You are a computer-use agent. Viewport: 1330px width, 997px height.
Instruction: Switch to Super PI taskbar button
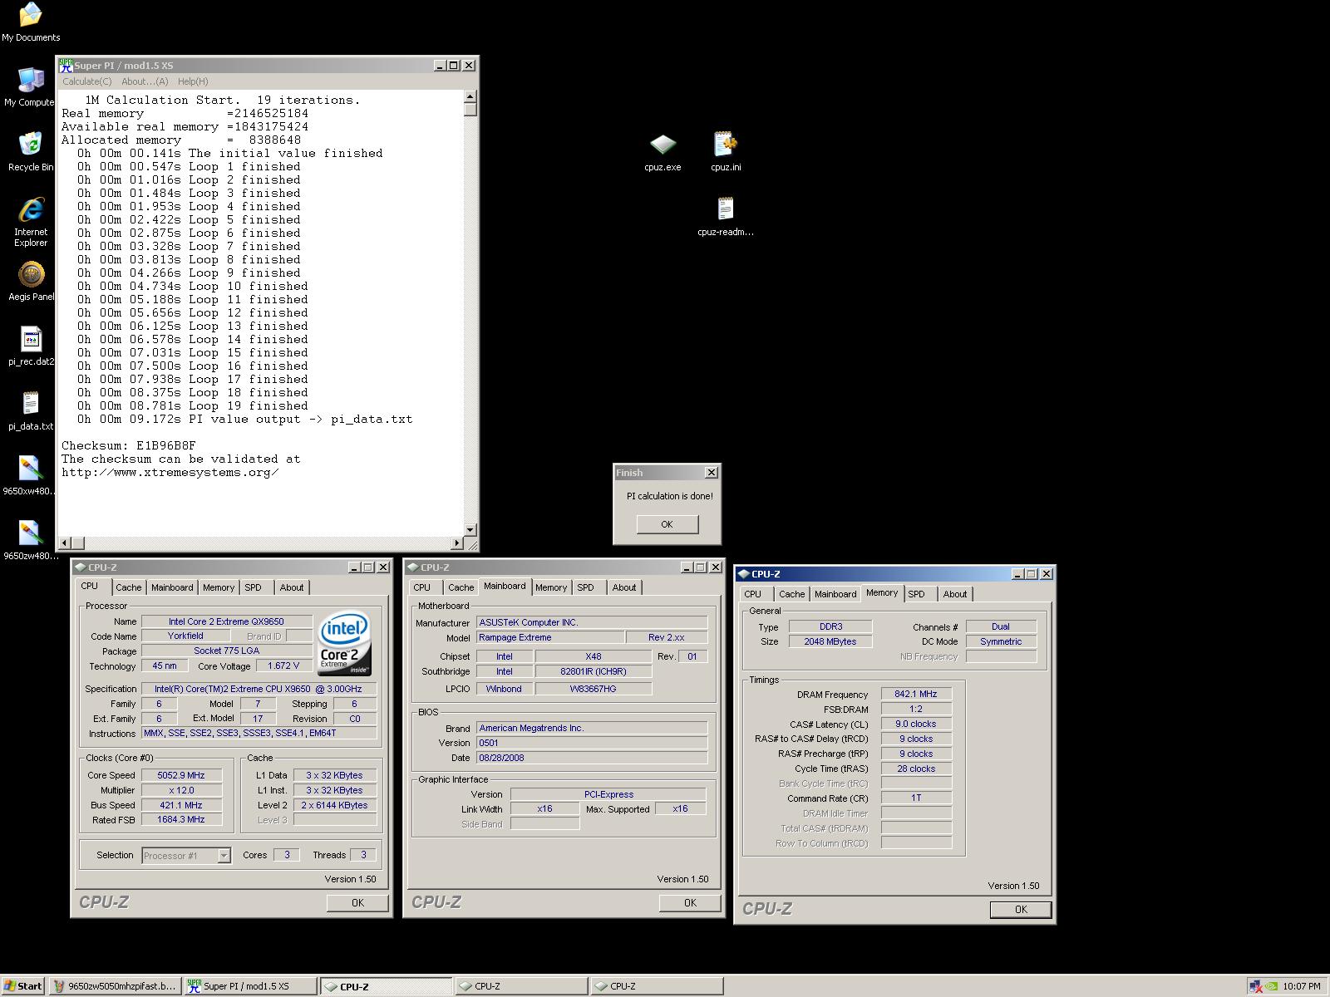250,986
